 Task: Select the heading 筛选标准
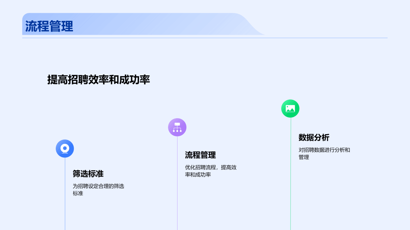(88, 174)
